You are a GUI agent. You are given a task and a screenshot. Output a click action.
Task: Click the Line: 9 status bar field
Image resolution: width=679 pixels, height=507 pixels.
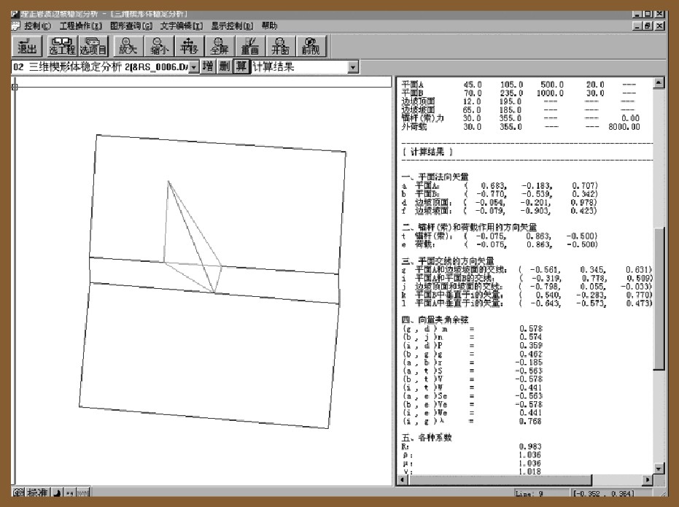tap(540, 493)
